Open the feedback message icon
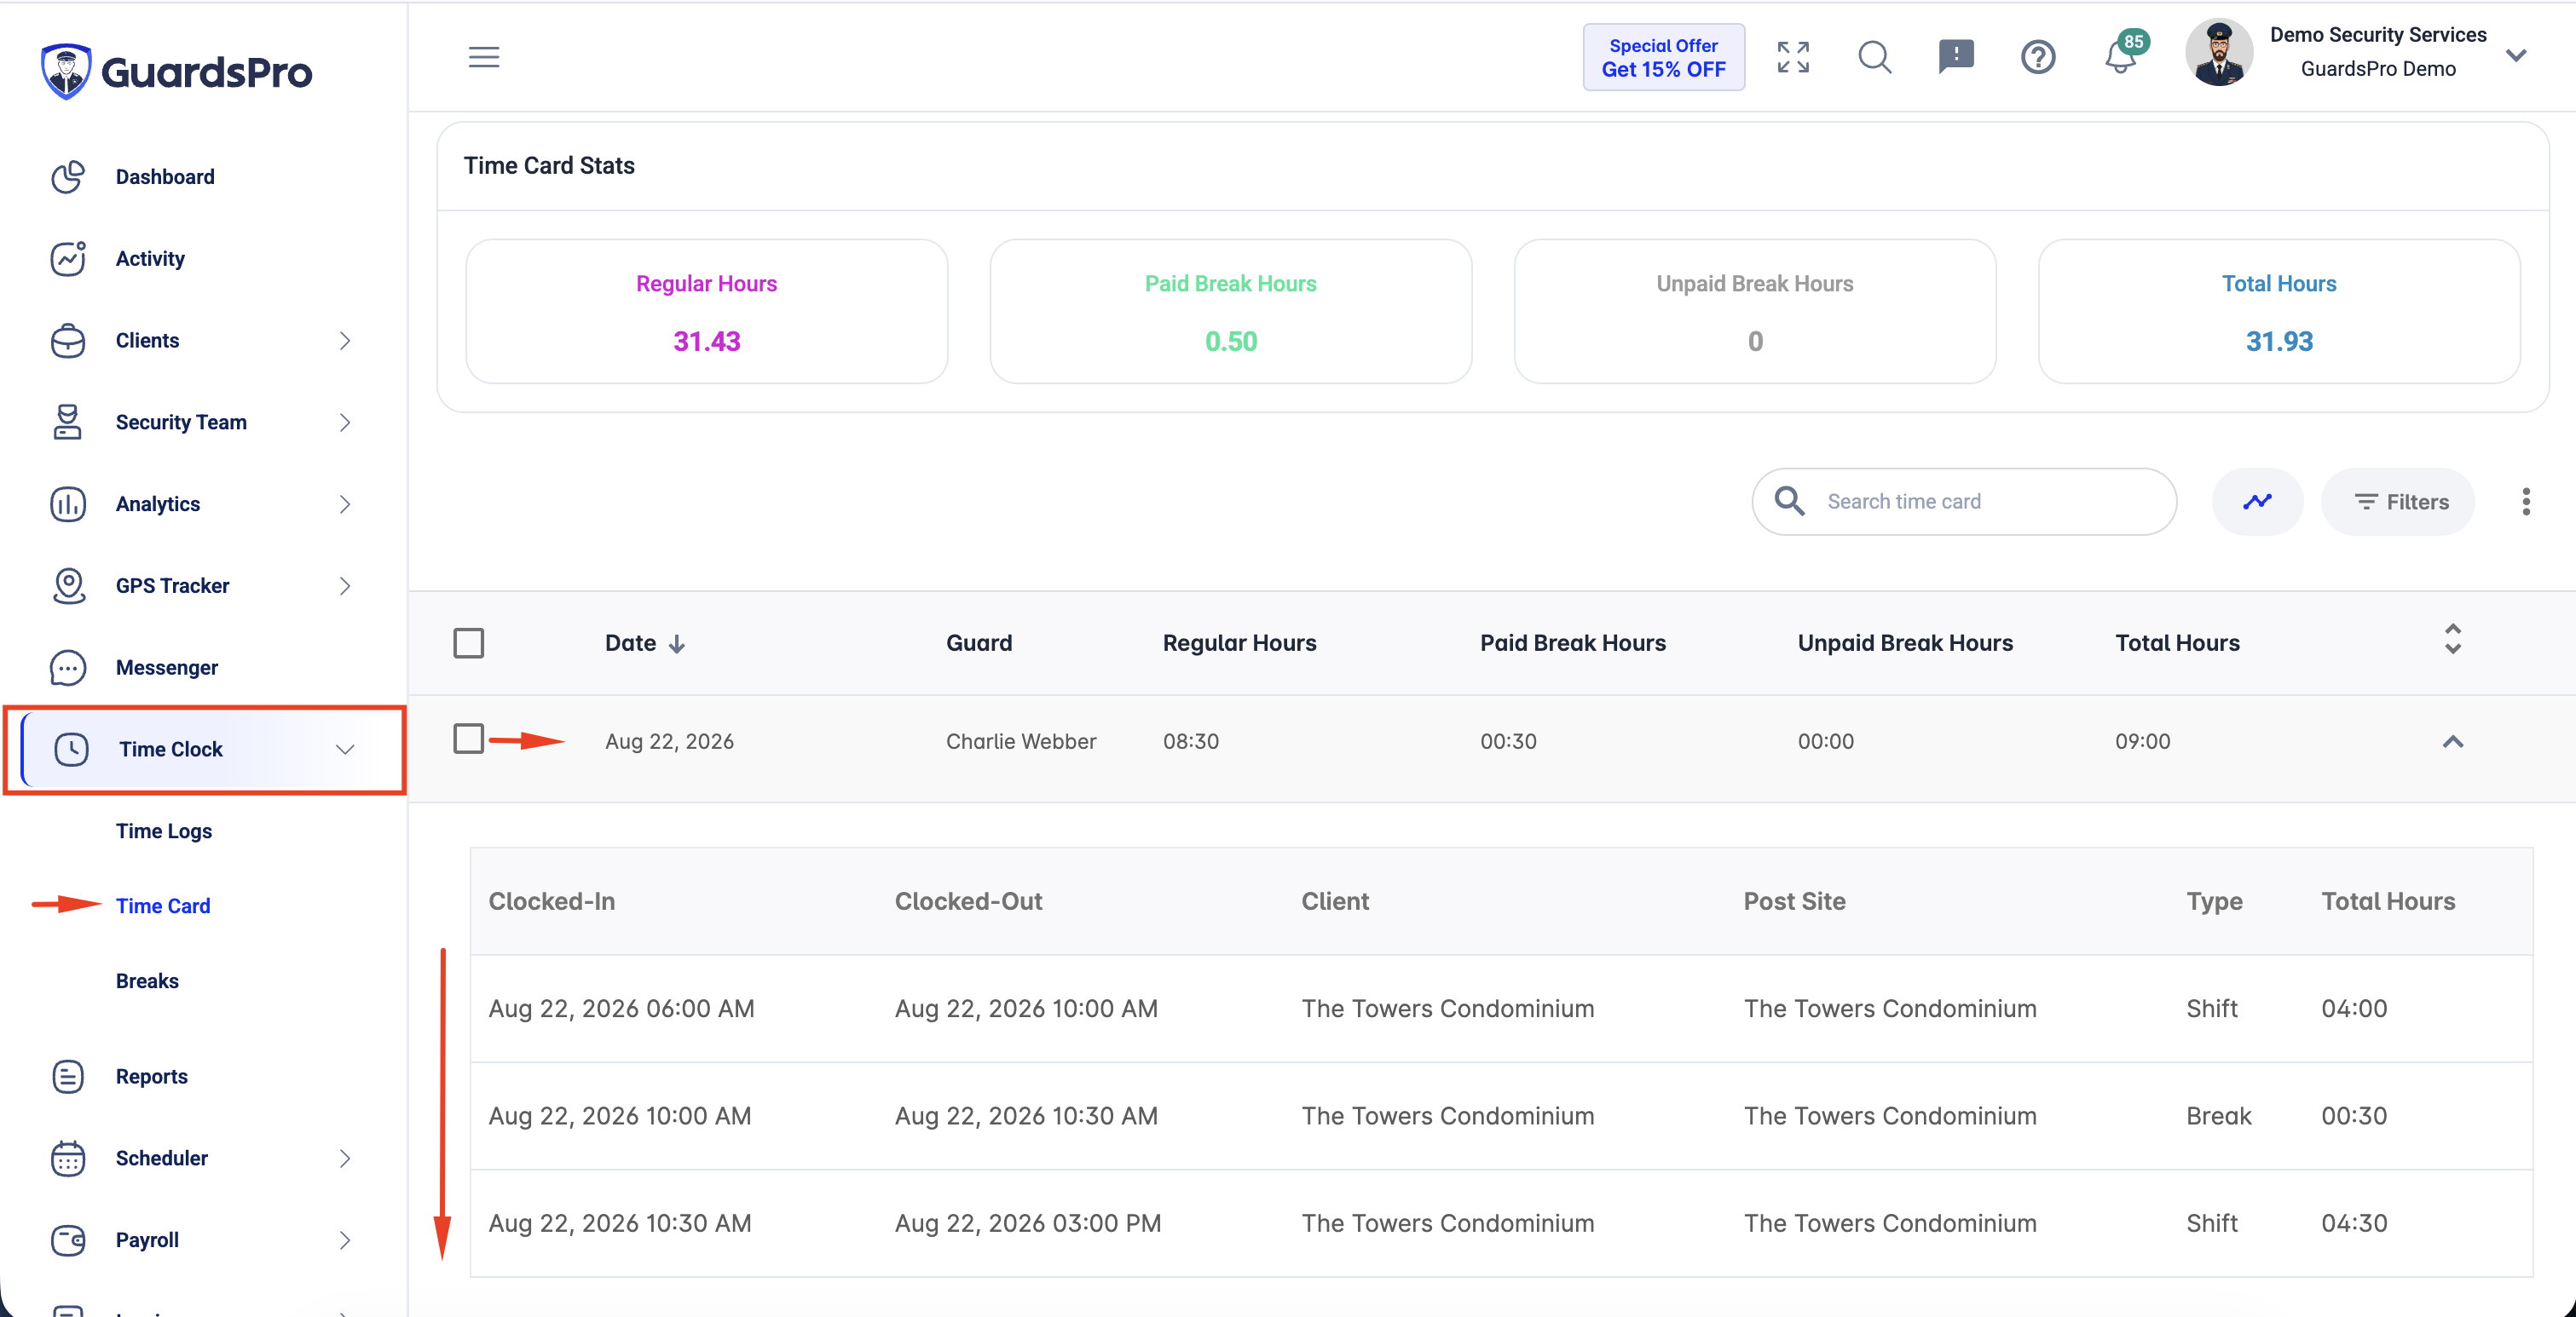This screenshot has width=2576, height=1317. coord(1956,57)
